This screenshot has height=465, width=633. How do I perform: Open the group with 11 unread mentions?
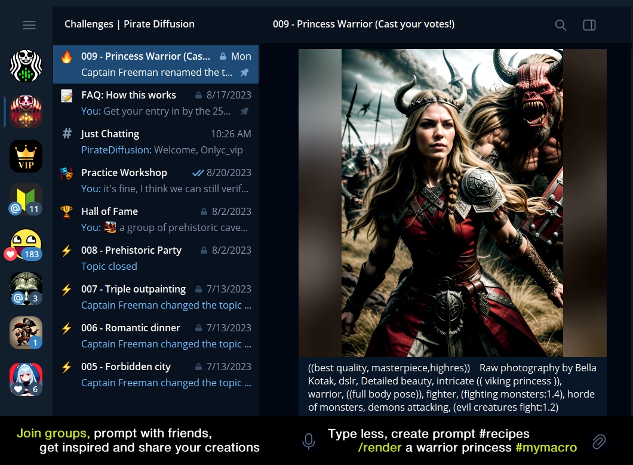(x=26, y=199)
